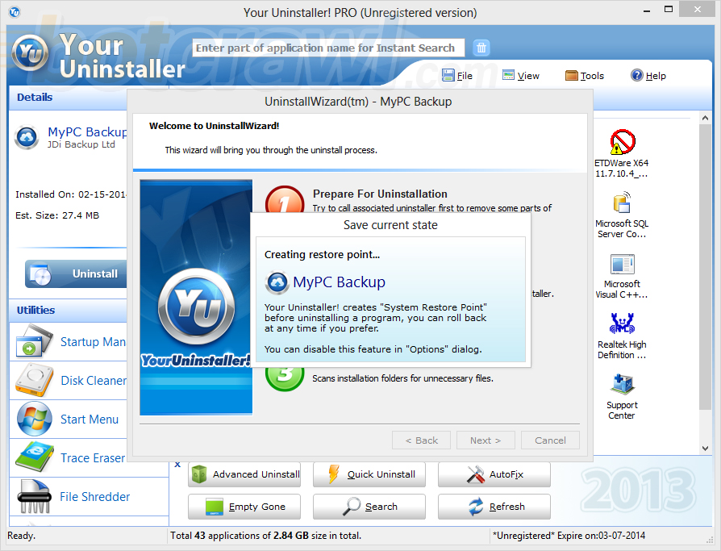Select the Support Center program icon
The image size is (721, 551).
point(623,385)
